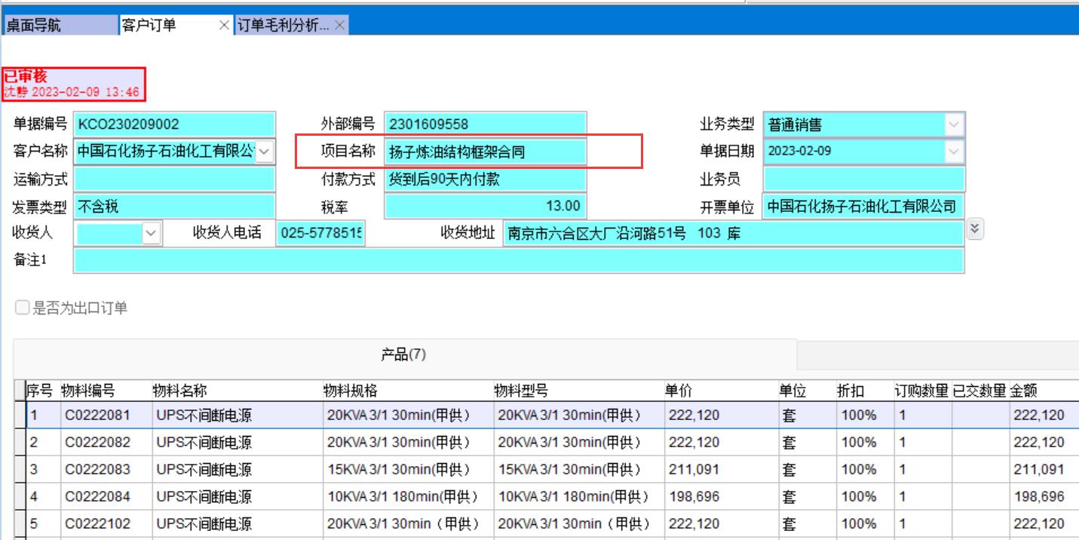Open the 业务类型 dropdown
The image size is (1079, 540).
(x=954, y=124)
